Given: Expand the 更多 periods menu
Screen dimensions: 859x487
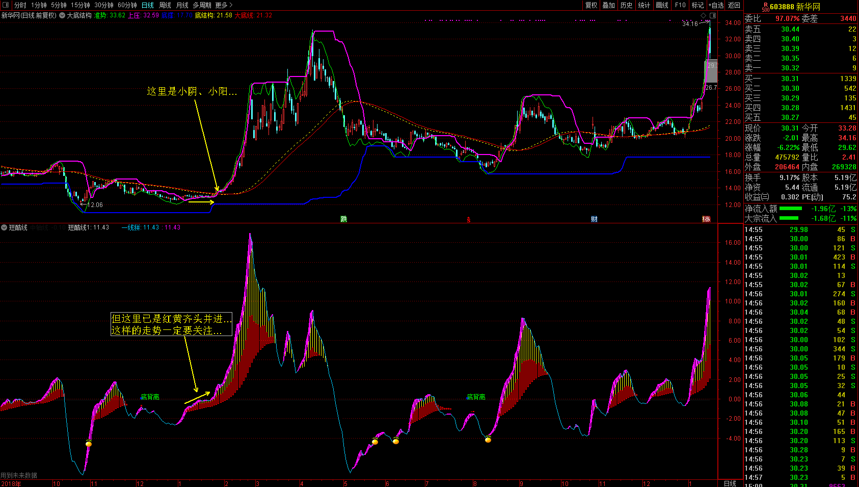Looking at the screenshot, I should [224, 5].
